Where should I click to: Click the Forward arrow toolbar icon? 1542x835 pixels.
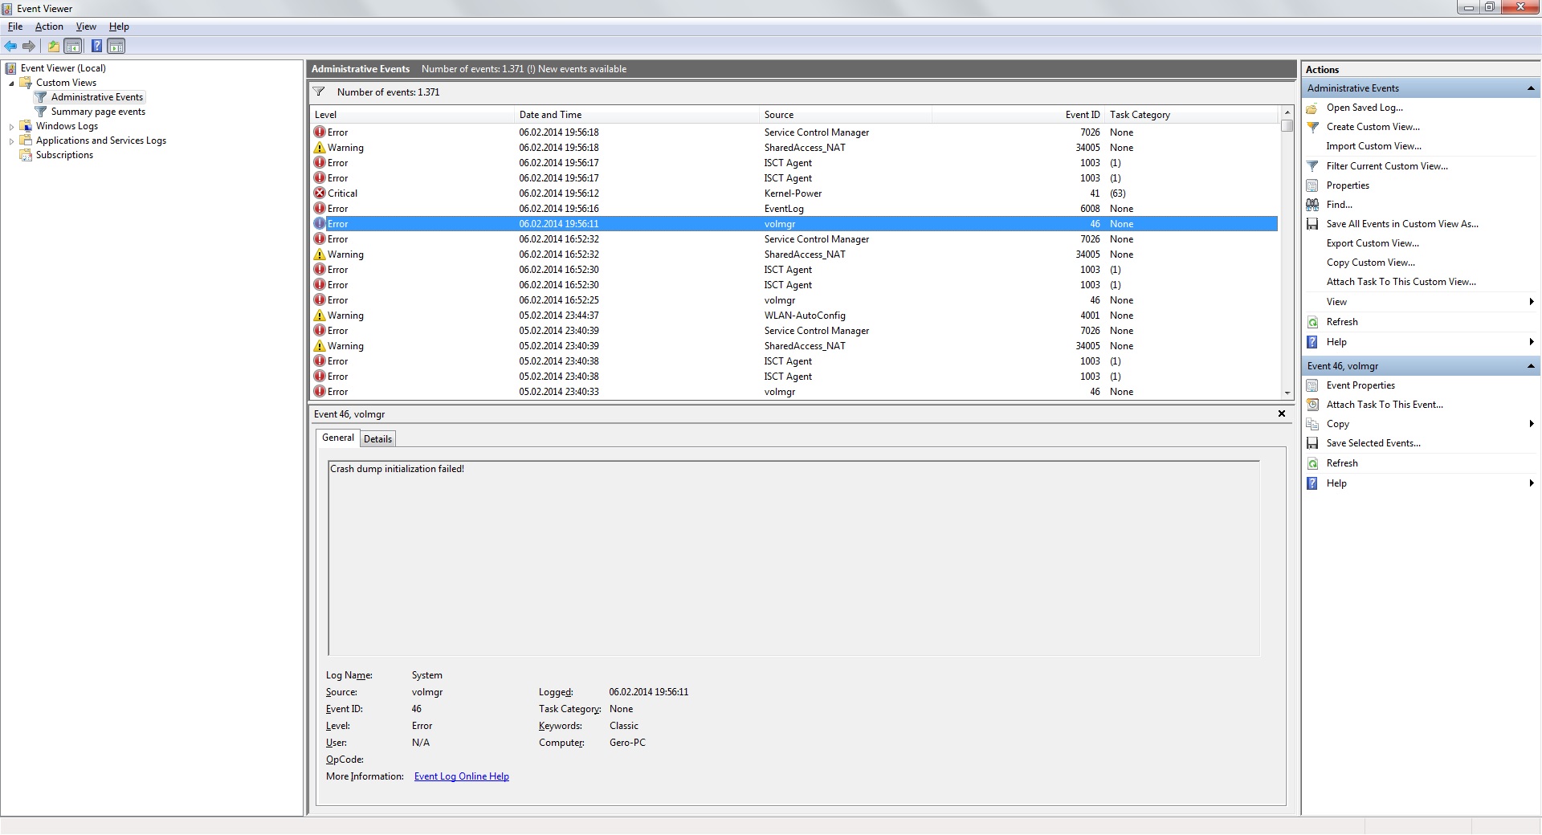29,46
